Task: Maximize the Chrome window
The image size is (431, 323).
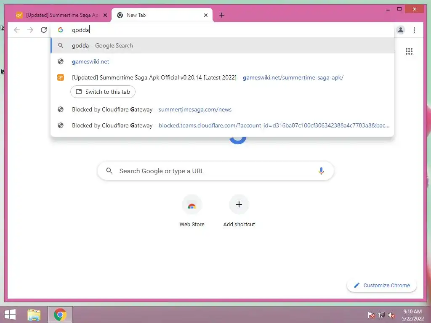Action: click(399, 9)
